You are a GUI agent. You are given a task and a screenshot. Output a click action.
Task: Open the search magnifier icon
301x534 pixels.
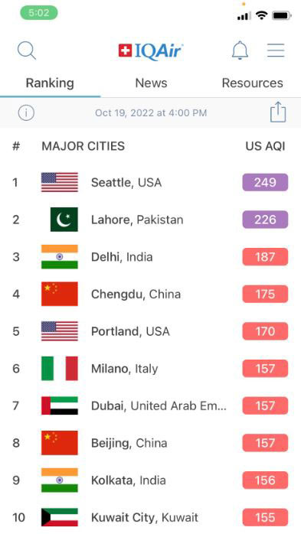tap(27, 50)
